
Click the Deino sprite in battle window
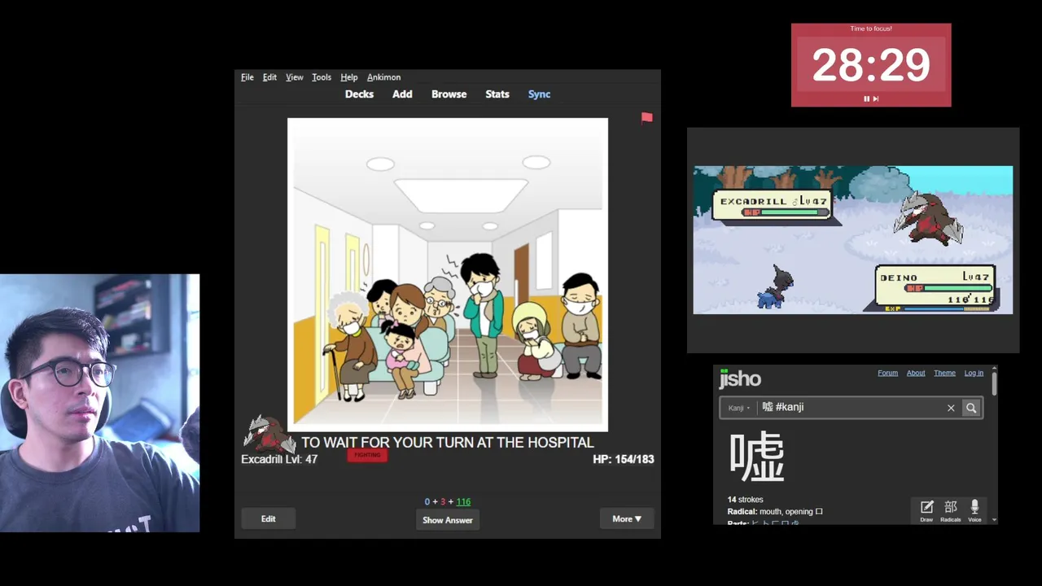click(x=776, y=289)
